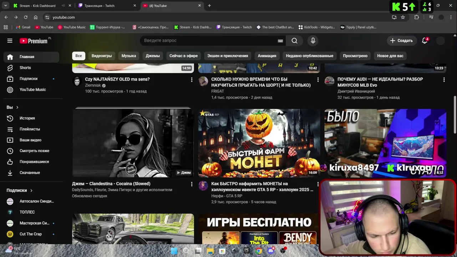Open YouTube Music sidebar entry
The height and width of the screenshot is (257, 457).
(31, 90)
